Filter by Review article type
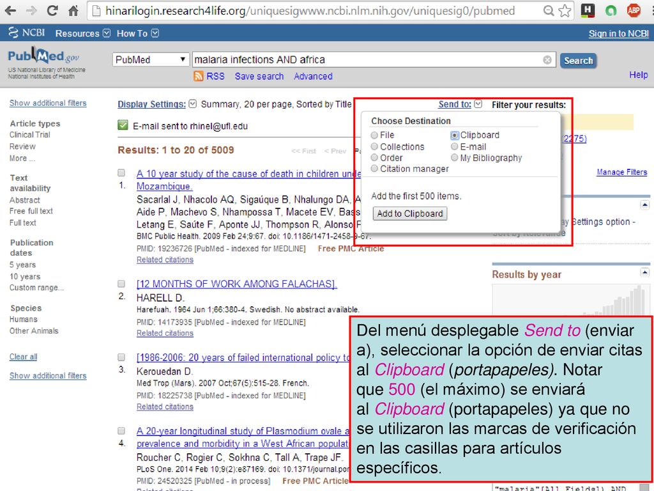 22,146
